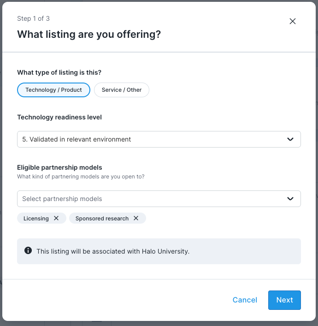Click the Halo University association notice text
The image size is (318, 326).
coord(113,251)
